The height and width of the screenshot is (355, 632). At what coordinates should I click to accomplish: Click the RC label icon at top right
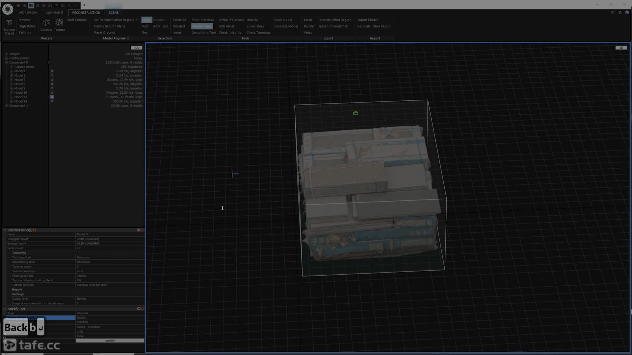[x=613, y=12]
